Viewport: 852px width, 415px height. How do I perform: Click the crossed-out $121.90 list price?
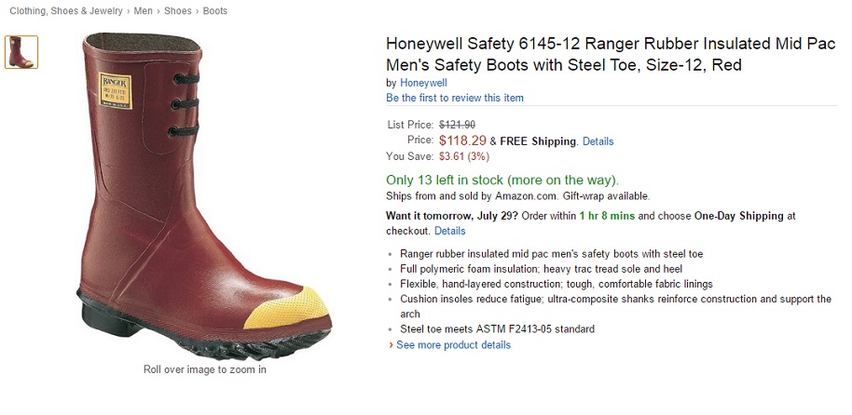(x=457, y=125)
